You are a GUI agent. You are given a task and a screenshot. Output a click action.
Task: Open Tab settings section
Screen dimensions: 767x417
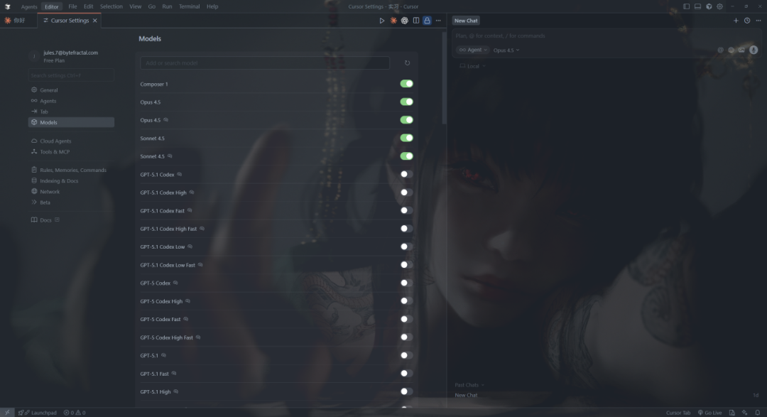[72, 112]
